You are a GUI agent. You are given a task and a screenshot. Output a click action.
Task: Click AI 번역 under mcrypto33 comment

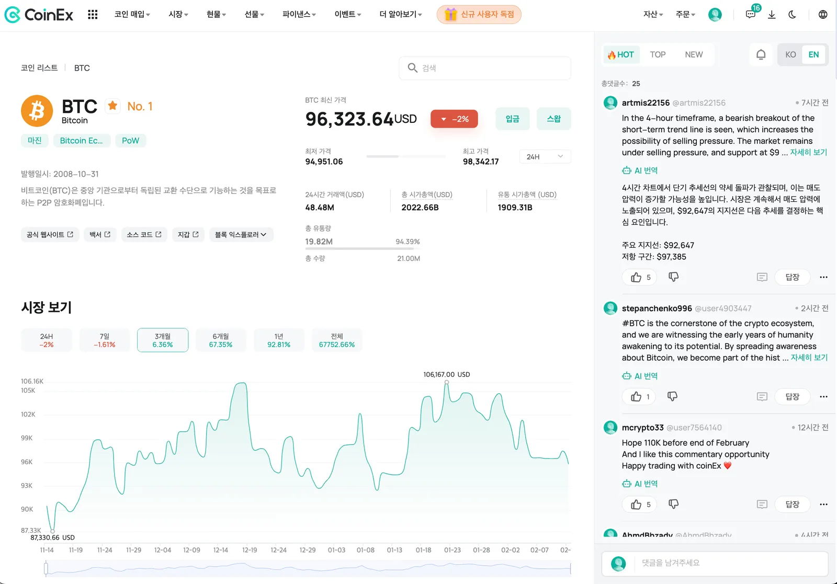[640, 484]
